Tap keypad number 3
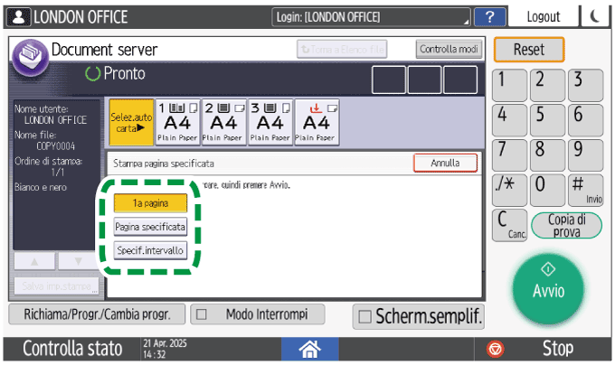Viewport: 615px width, 365px height. coord(585,85)
